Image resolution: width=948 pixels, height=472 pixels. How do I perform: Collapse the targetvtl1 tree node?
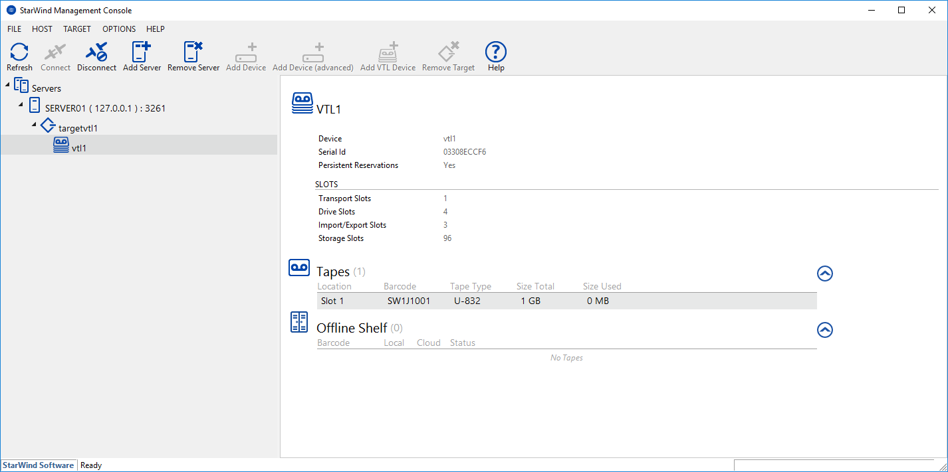34,125
